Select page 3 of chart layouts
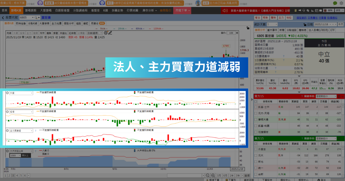 click(x=14, y=175)
